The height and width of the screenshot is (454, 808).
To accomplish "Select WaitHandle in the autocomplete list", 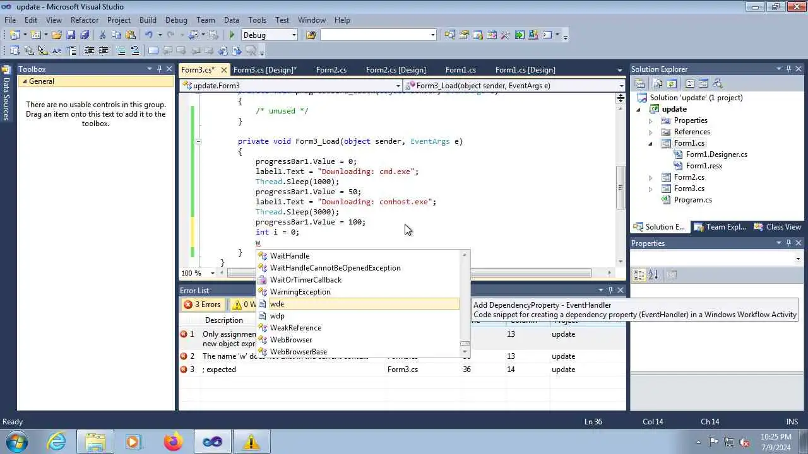I will pos(290,256).
